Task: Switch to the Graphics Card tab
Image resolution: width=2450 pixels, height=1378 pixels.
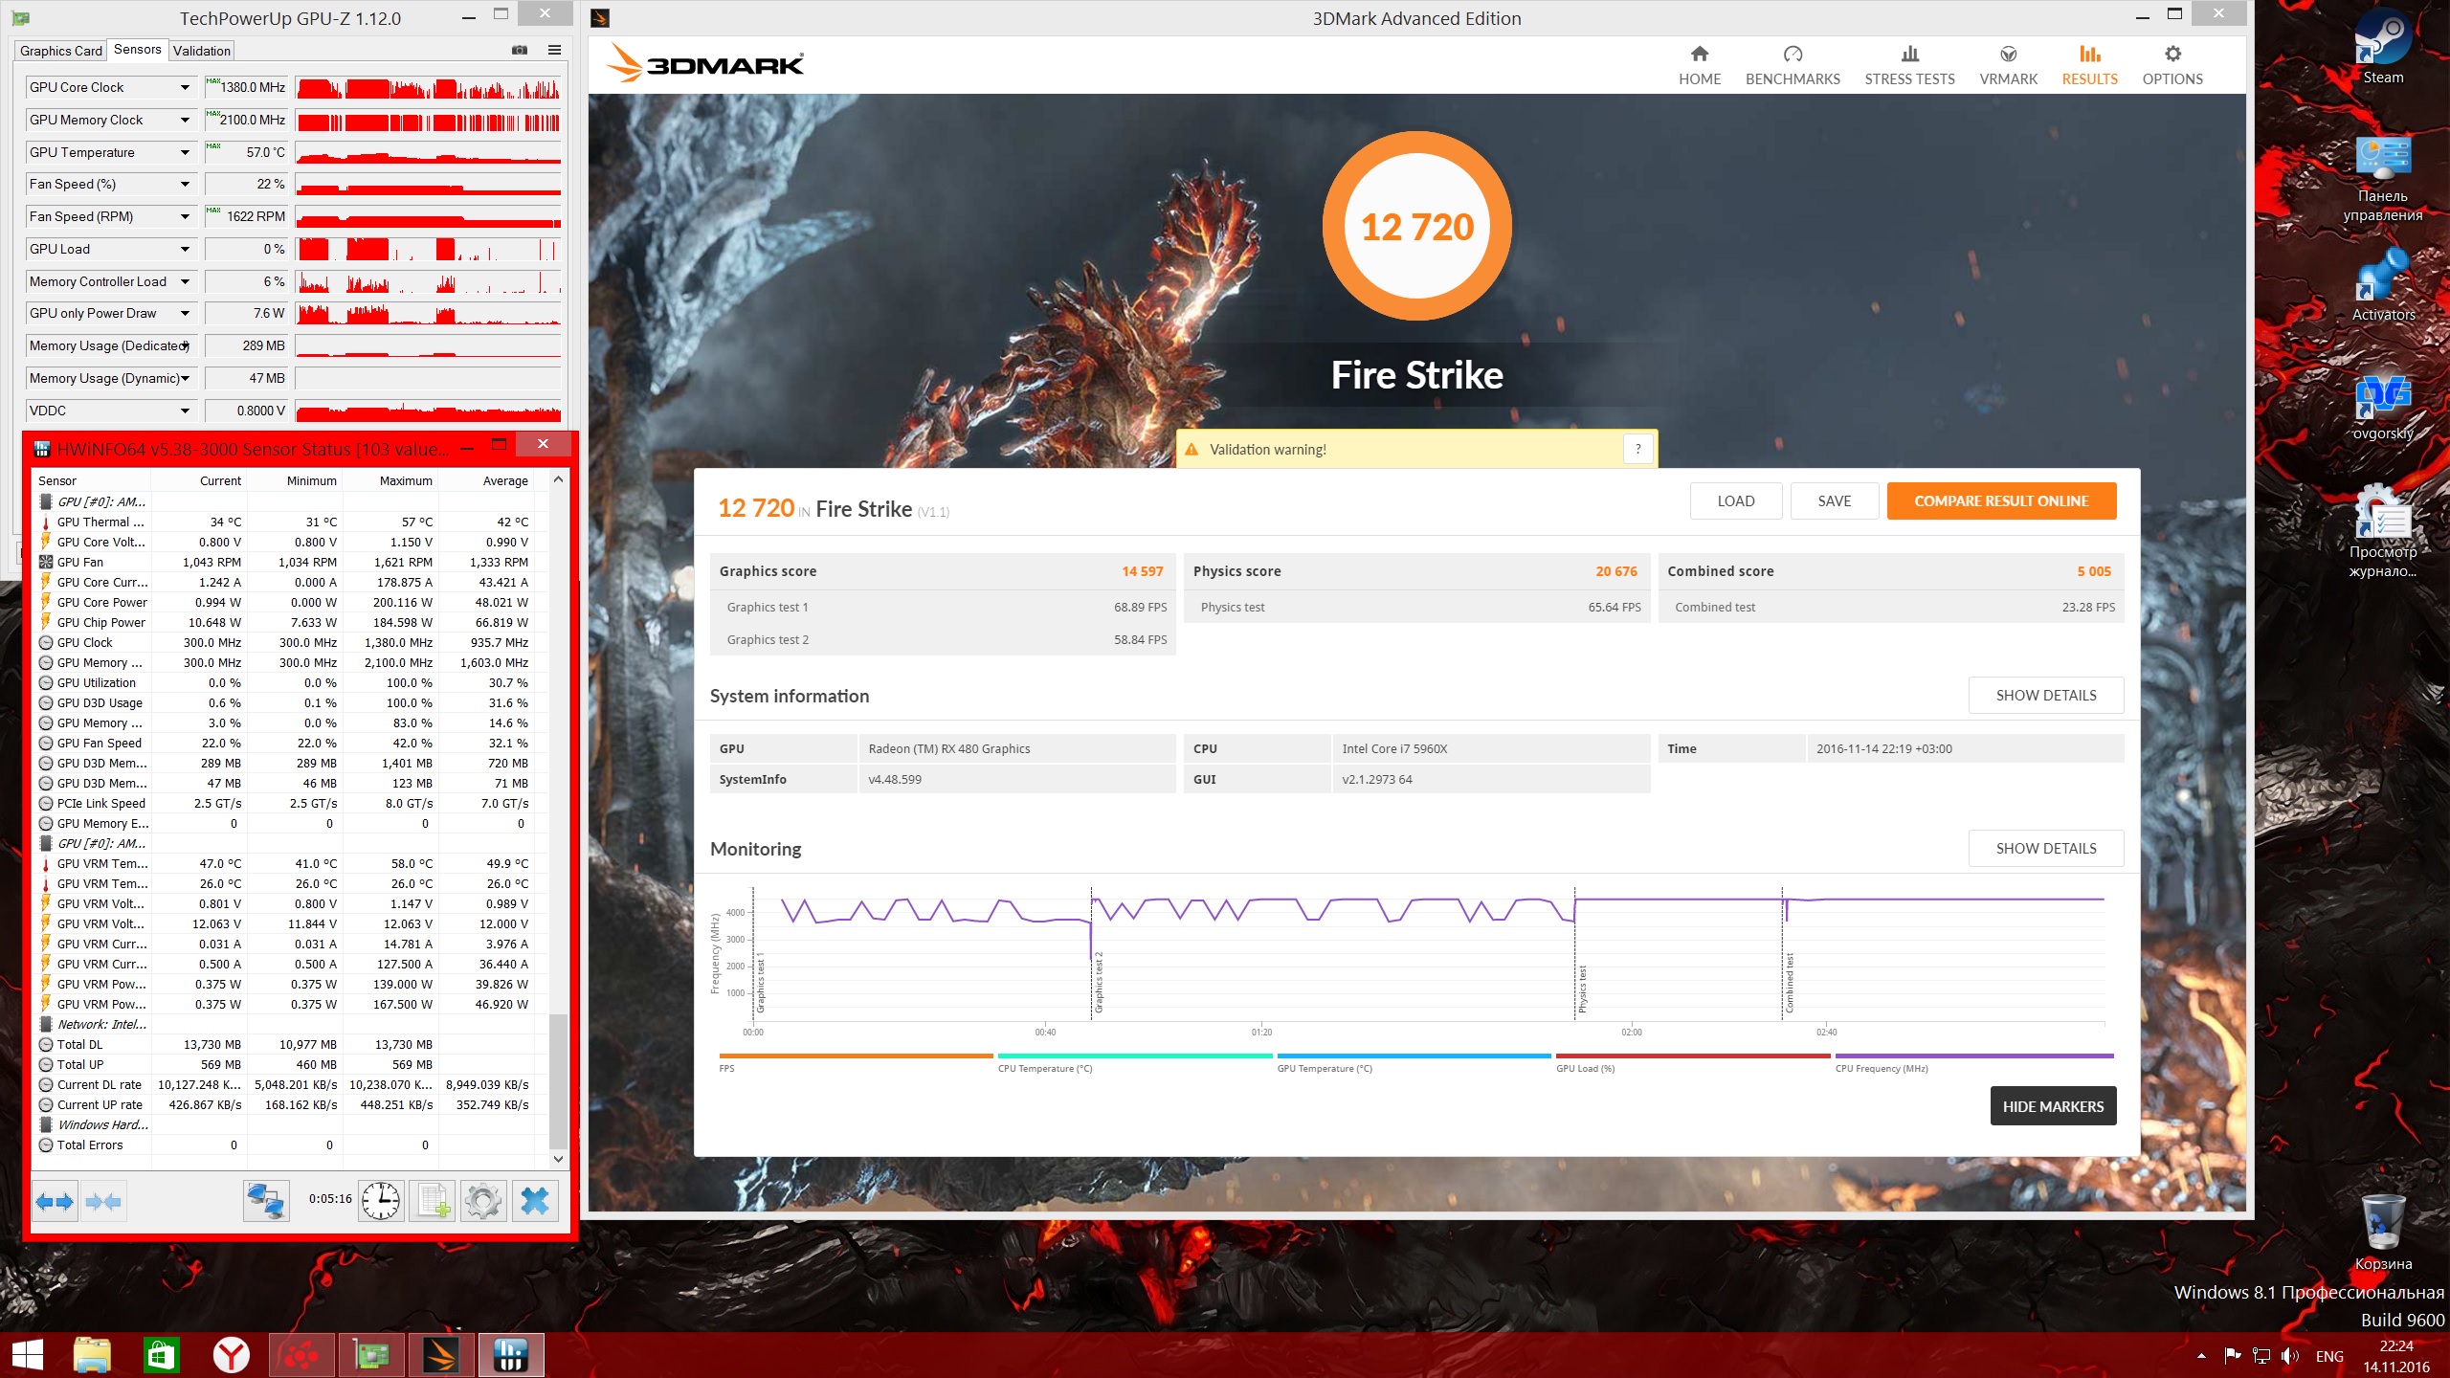Action: point(60,51)
